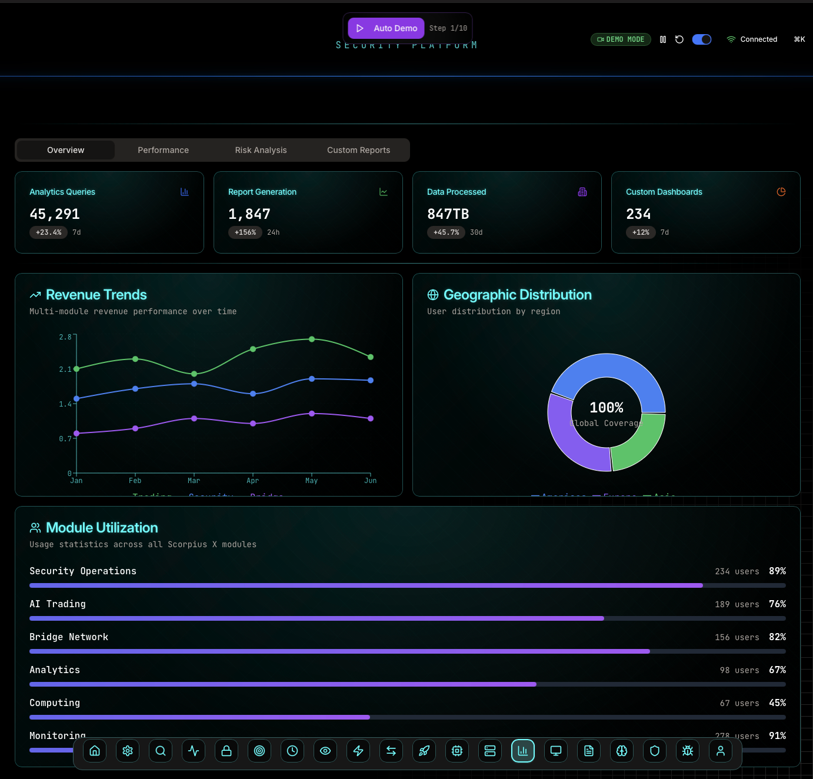Toggle the blue switch in the header

pos(701,39)
